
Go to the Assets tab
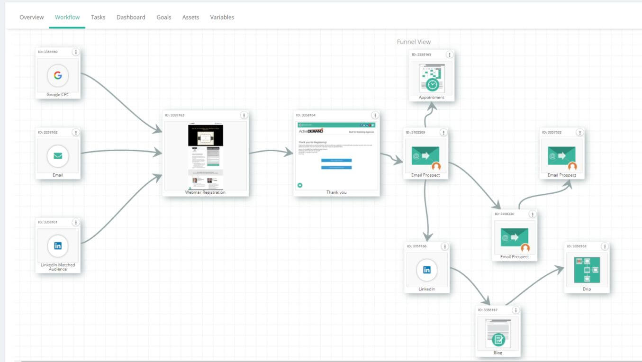coord(190,17)
